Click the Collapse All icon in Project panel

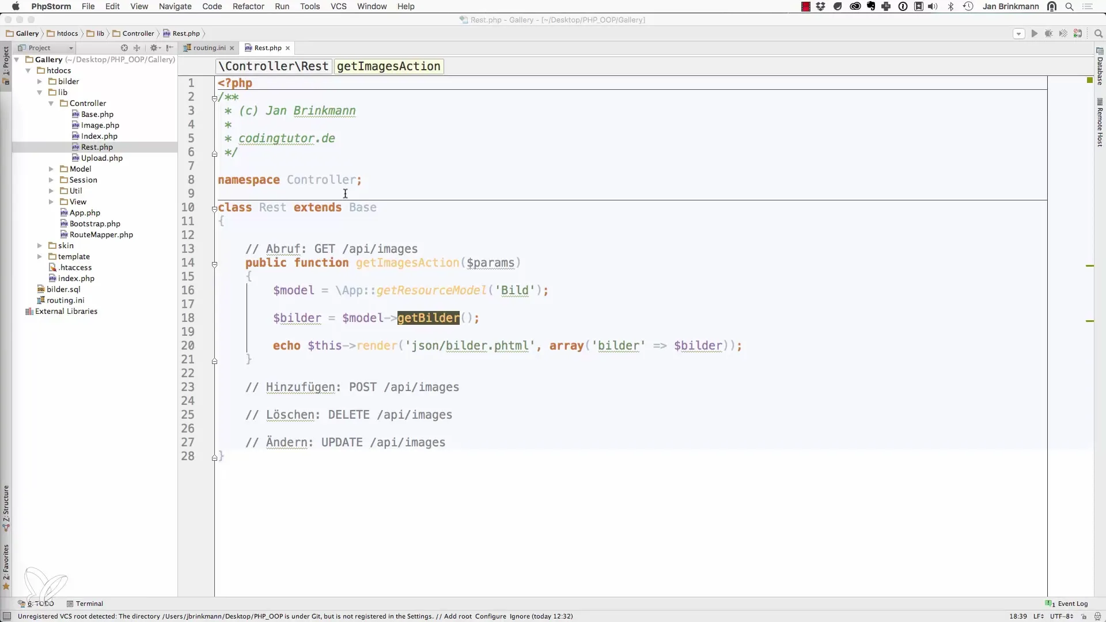[137, 48]
